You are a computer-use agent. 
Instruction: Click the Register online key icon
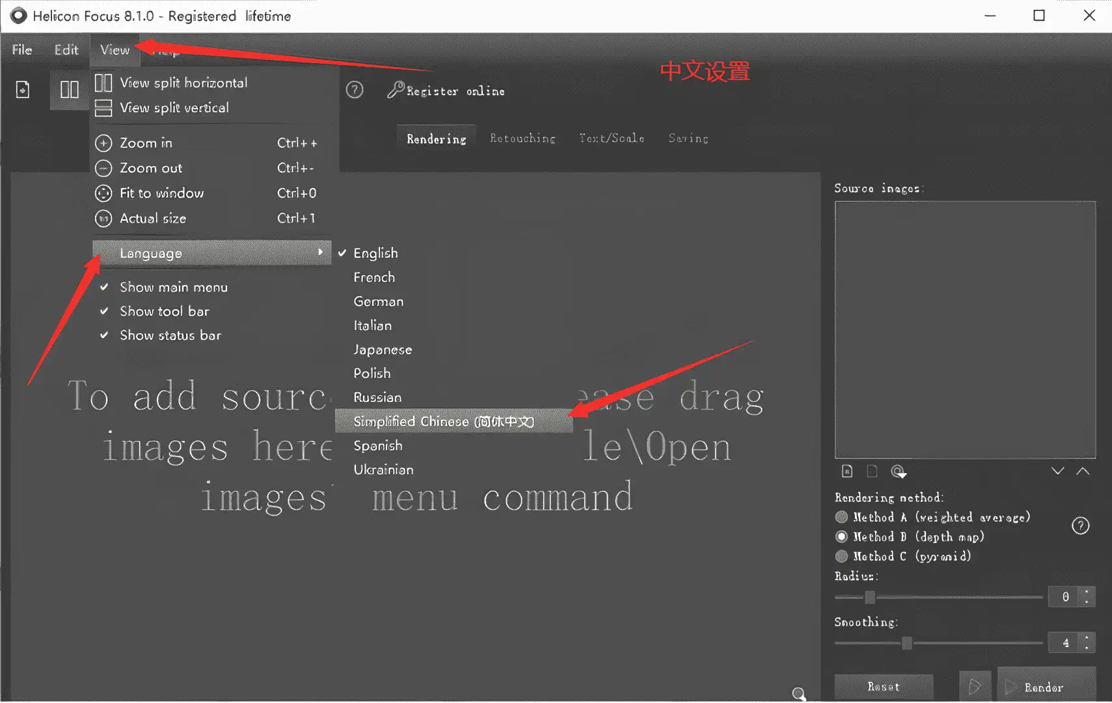pyautogui.click(x=396, y=90)
